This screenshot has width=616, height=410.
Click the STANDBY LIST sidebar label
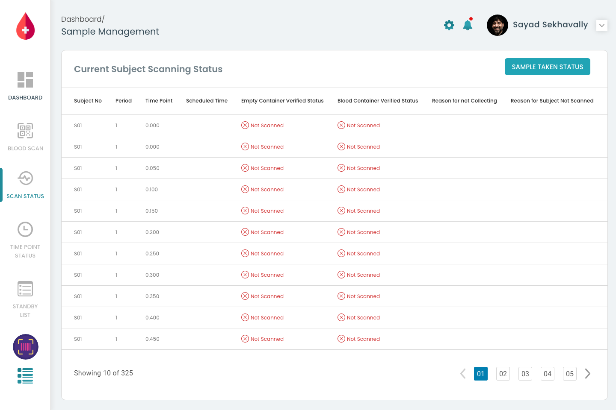coord(25,310)
